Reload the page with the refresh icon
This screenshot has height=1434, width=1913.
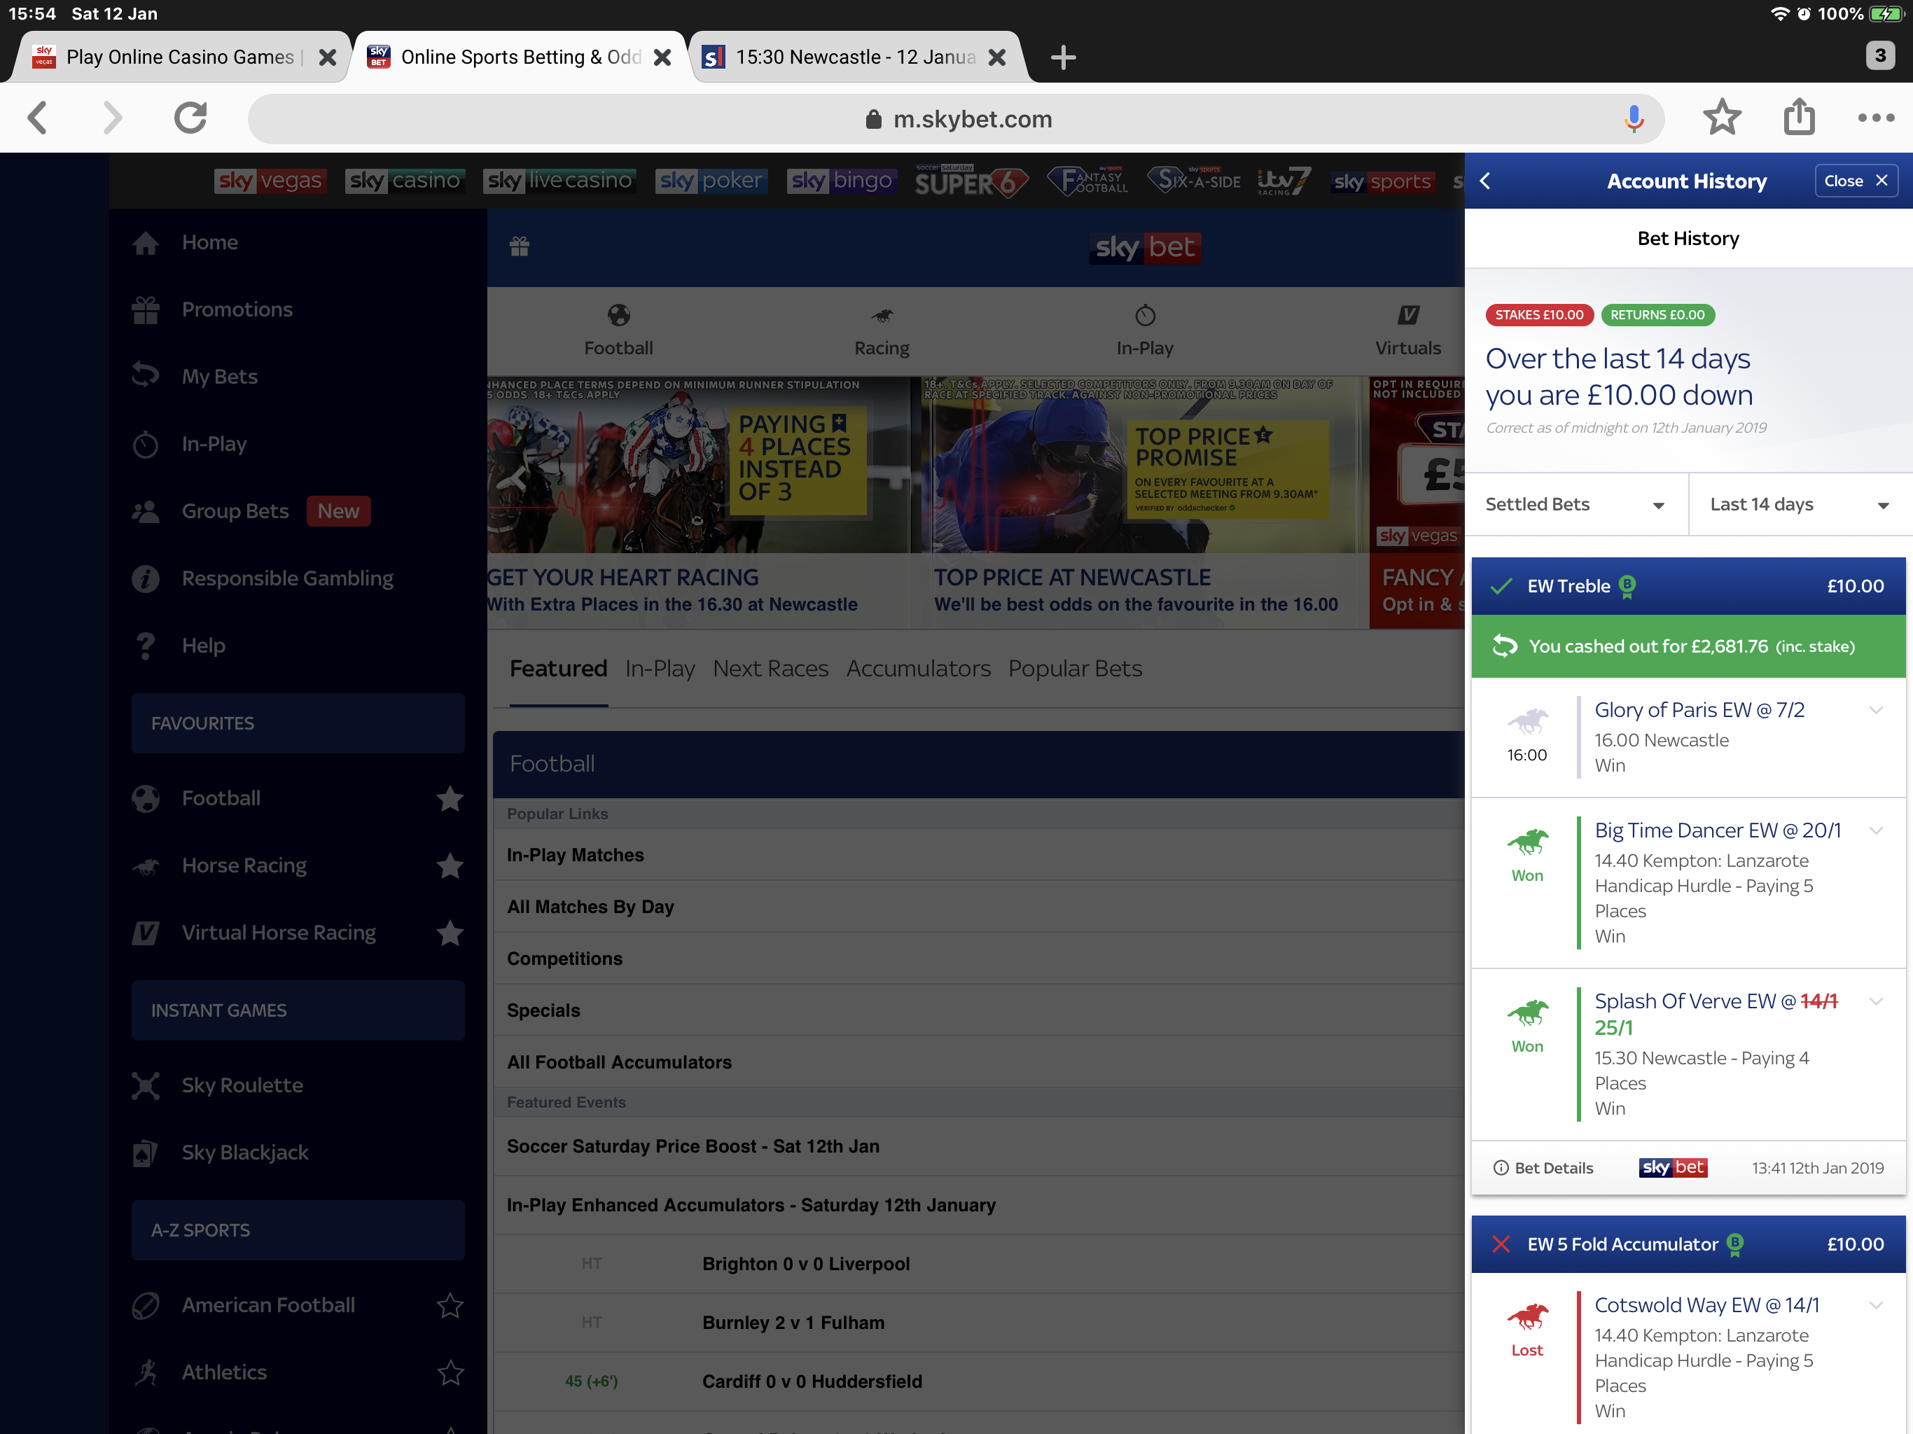click(x=190, y=118)
